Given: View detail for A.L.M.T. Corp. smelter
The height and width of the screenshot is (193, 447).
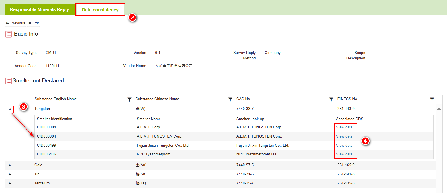Looking at the screenshot, I should click(345, 127).
